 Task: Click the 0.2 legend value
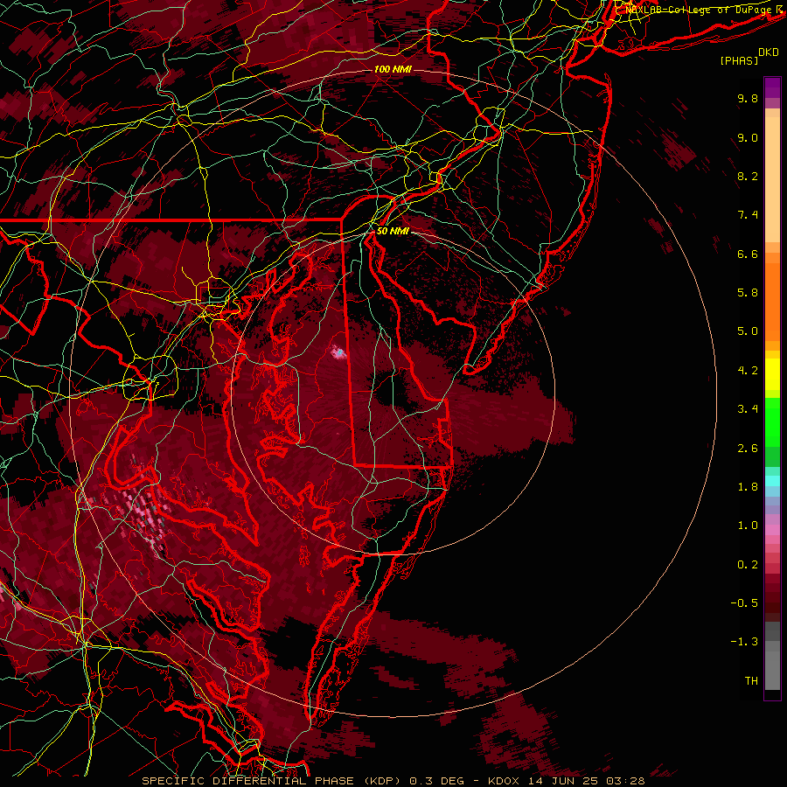pos(748,565)
